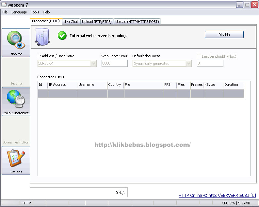Switch to the Upload (FTP/FTPS) tab
259x207 pixels.
pyautogui.click(x=97, y=22)
